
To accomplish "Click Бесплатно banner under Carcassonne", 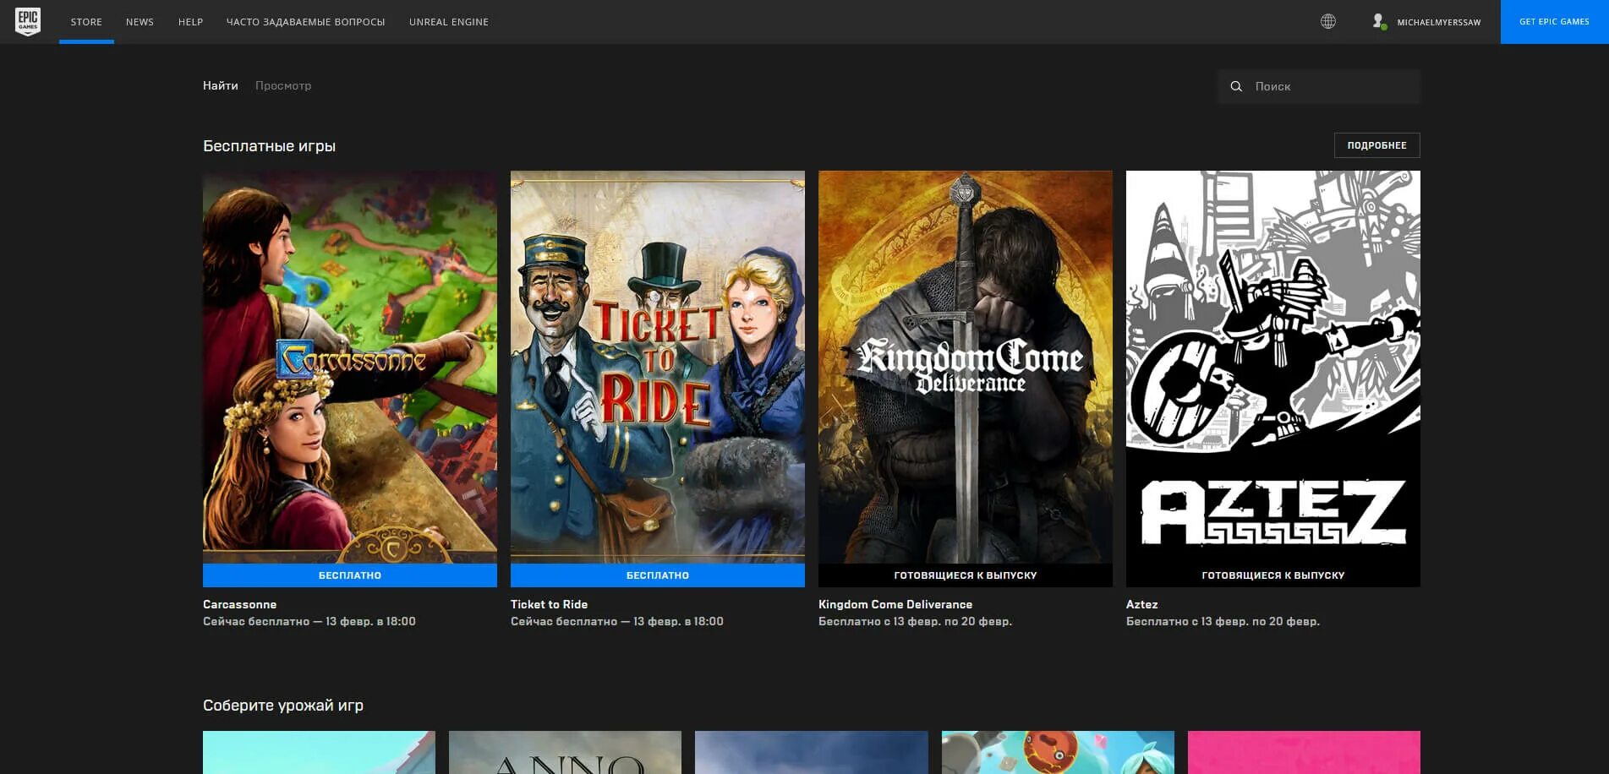I will (x=350, y=575).
